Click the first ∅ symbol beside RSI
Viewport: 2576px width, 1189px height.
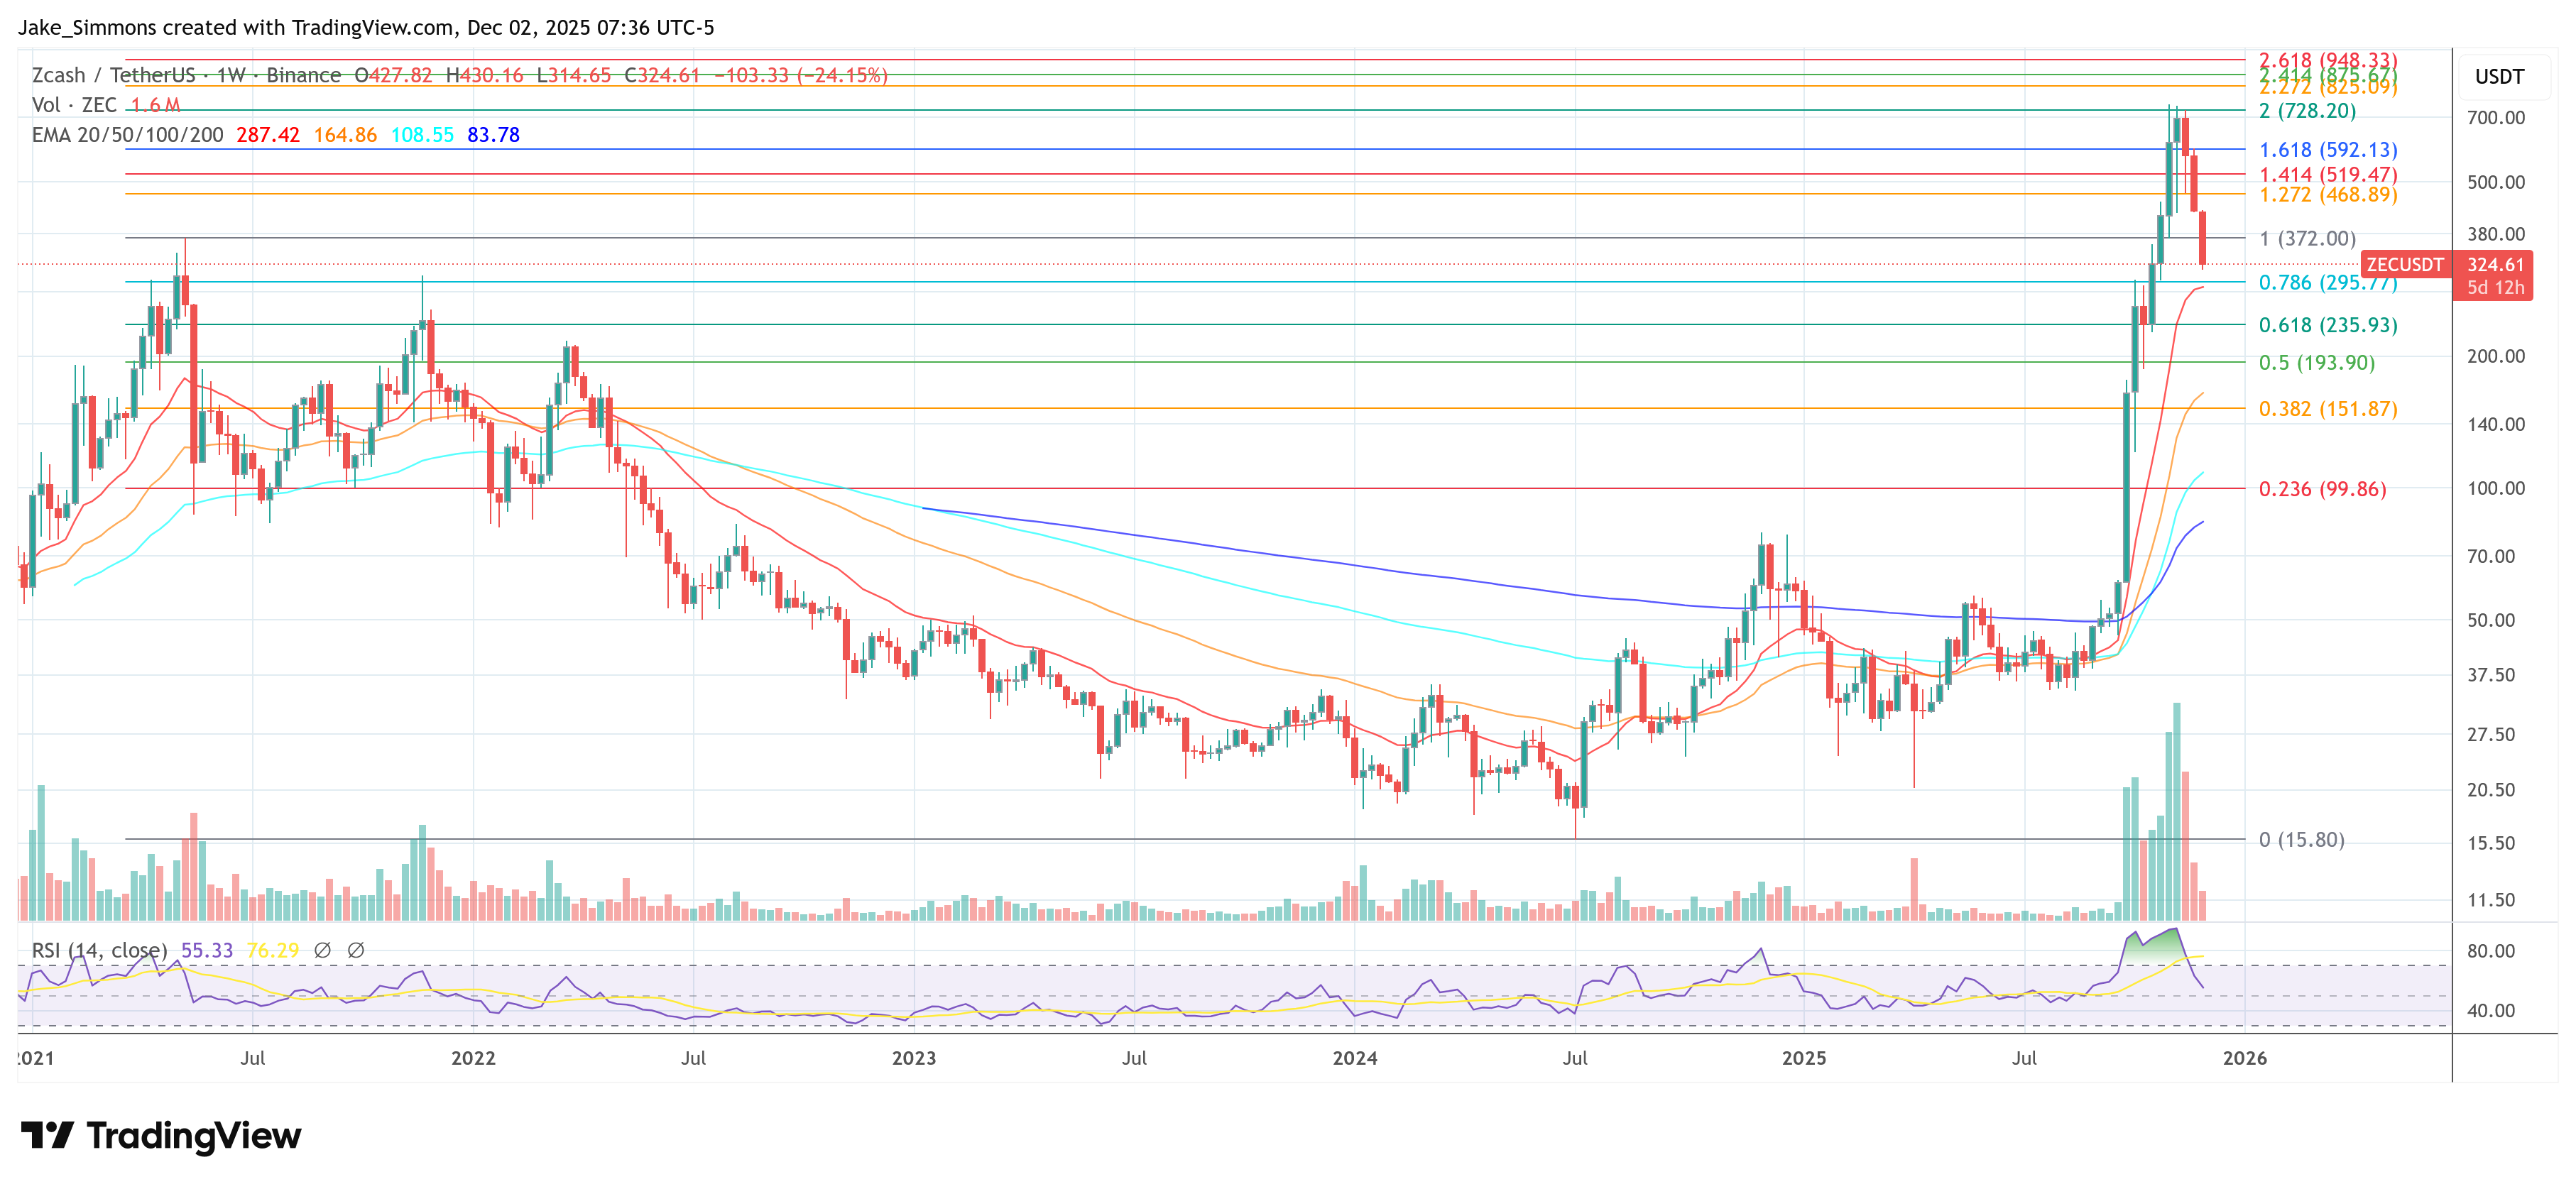coord(322,950)
